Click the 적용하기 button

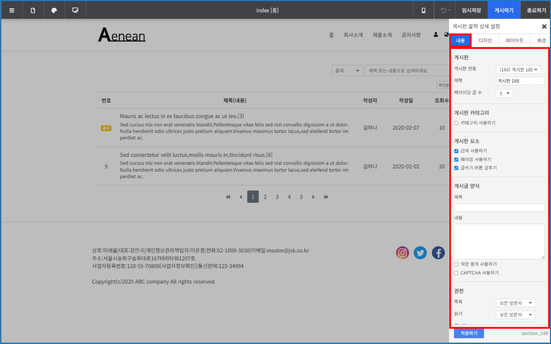click(x=469, y=333)
